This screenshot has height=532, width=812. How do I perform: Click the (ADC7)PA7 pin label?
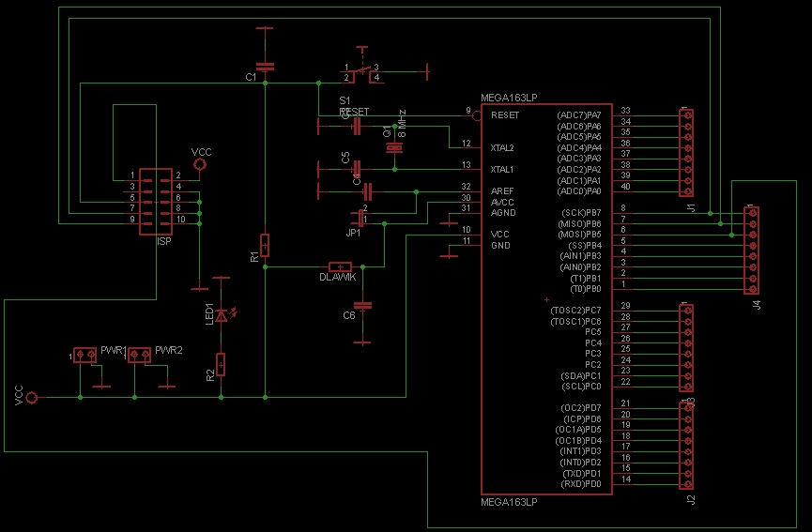[x=579, y=115]
